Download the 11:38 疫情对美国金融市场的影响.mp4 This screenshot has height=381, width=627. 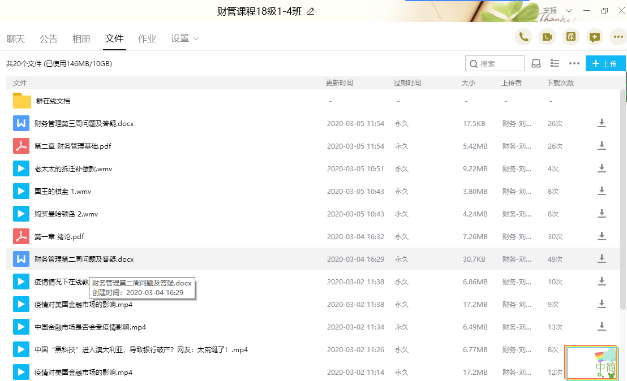click(x=602, y=304)
